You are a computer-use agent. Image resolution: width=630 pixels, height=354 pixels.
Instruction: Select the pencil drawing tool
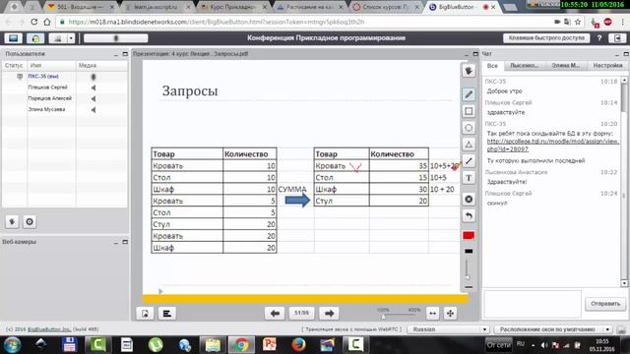coord(469,94)
